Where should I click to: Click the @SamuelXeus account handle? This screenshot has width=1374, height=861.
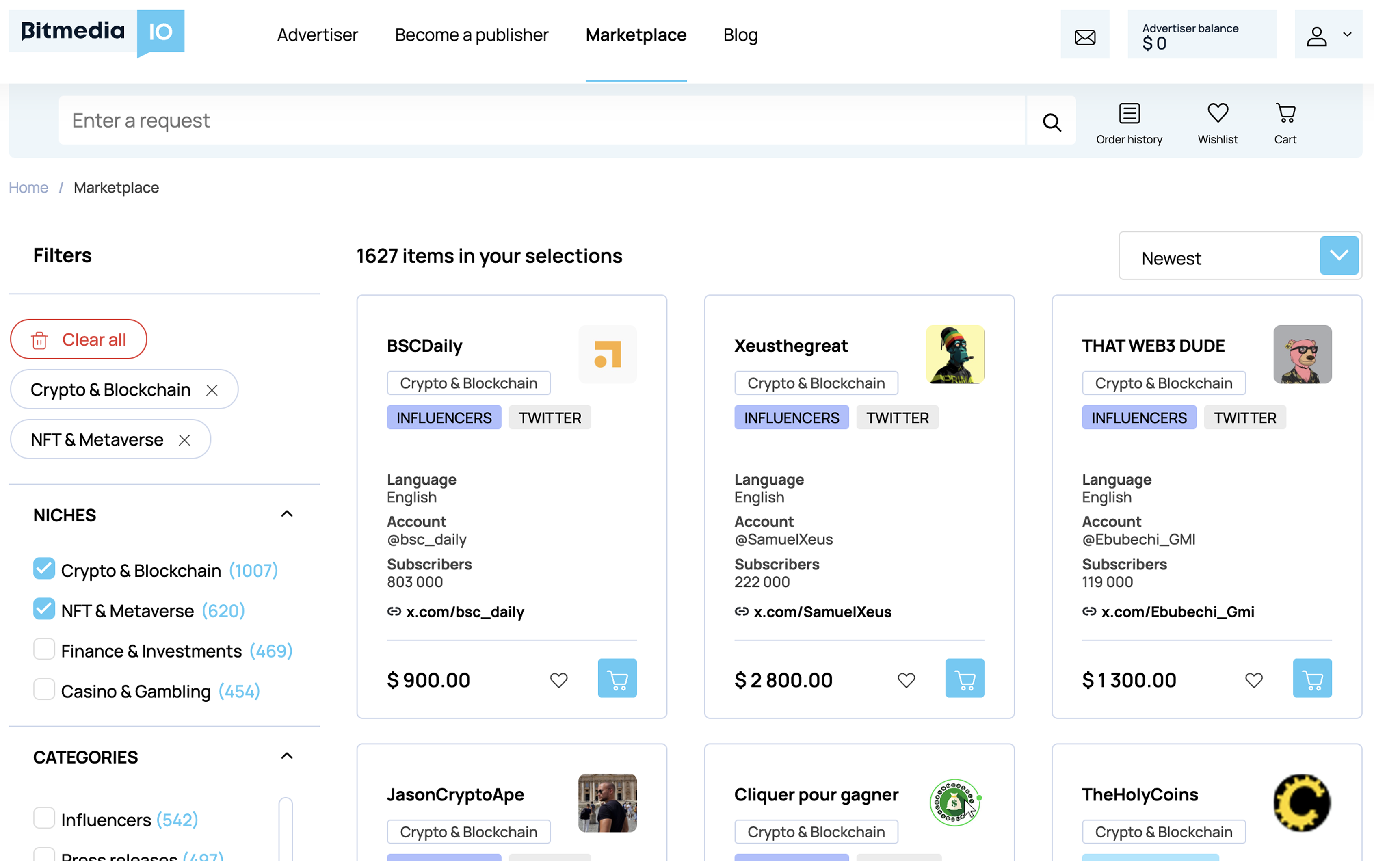tap(783, 540)
